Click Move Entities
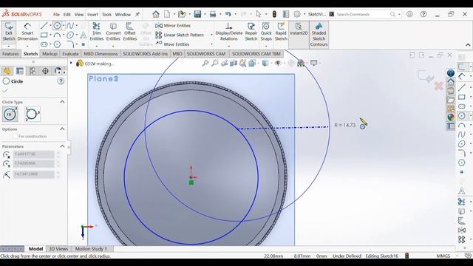The image size is (473, 266). pyautogui.click(x=172, y=44)
